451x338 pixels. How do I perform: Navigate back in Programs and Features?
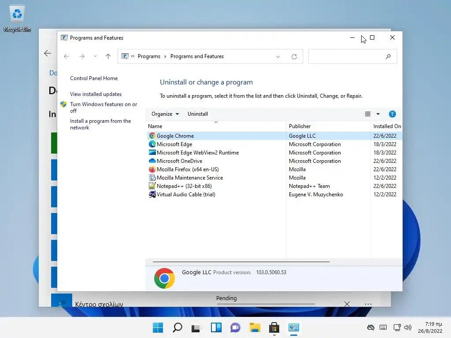(67, 56)
